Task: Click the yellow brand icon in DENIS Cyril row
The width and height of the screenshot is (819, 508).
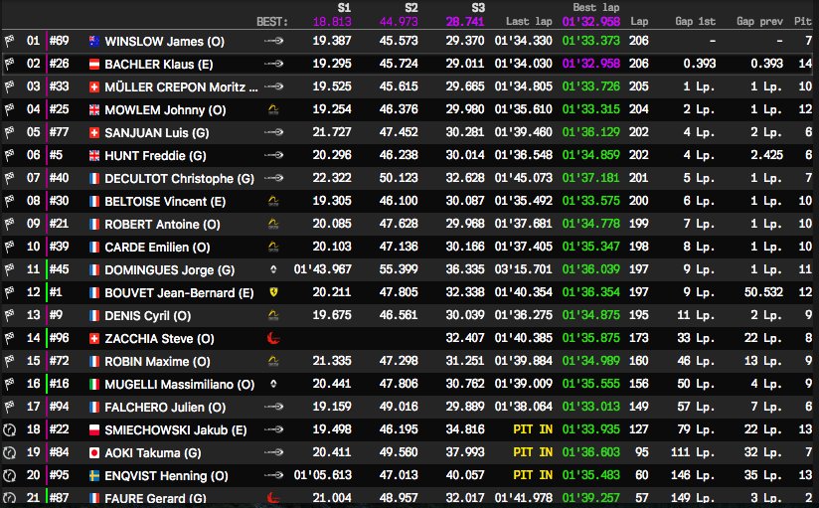Action: (x=273, y=315)
